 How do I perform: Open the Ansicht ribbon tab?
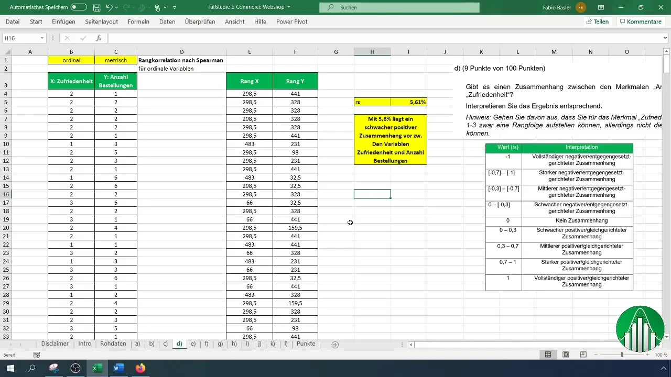coord(234,21)
